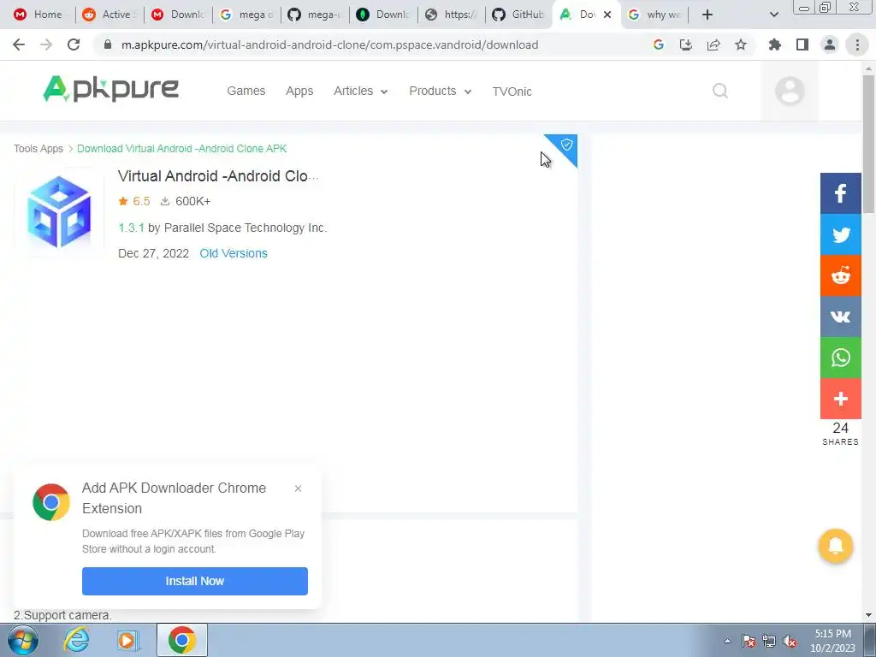Click the address bar URL field
Viewport: 876px width, 657px height.
click(x=329, y=44)
